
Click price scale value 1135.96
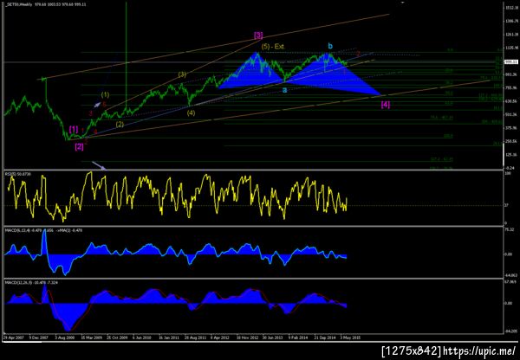[x=510, y=48]
